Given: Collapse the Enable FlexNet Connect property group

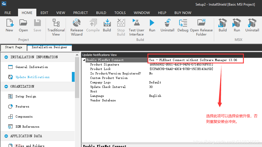Looking at the screenshot, I should click(84, 60).
